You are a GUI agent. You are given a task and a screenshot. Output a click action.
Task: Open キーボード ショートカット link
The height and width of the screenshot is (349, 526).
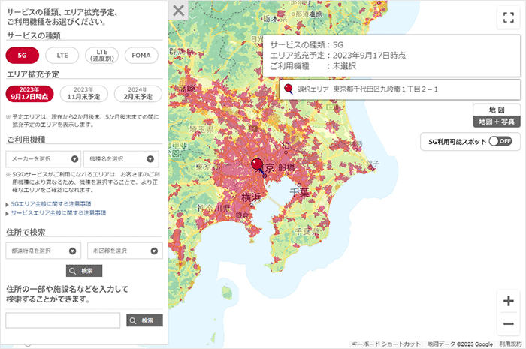[x=386, y=344]
